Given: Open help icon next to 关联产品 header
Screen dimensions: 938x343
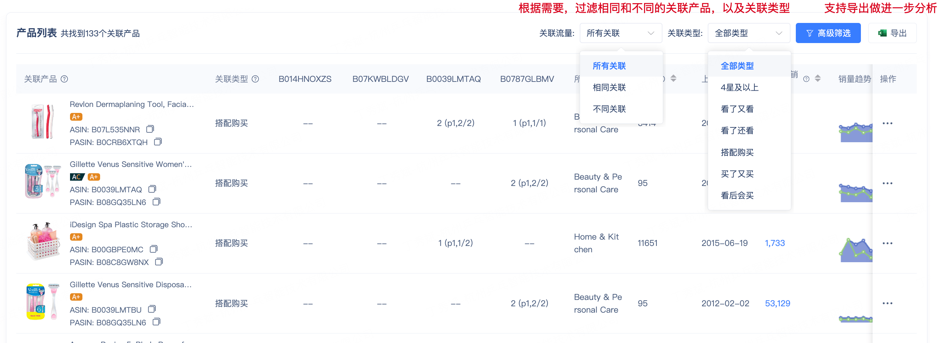Looking at the screenshot, I should pyautogui.click(x=64, y=79).
